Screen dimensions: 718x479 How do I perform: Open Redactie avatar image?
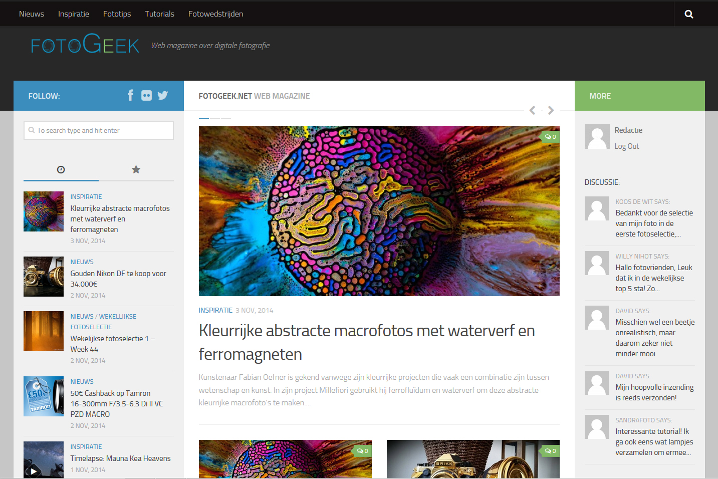(x=597, y=136)
